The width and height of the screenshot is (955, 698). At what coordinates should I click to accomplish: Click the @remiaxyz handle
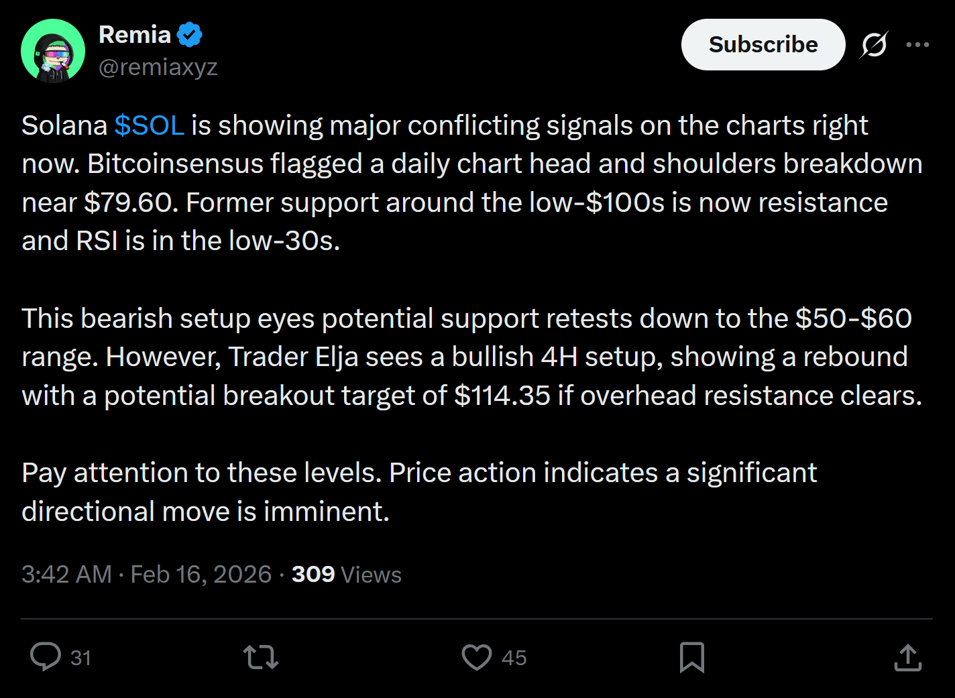(x=158, y=67)
